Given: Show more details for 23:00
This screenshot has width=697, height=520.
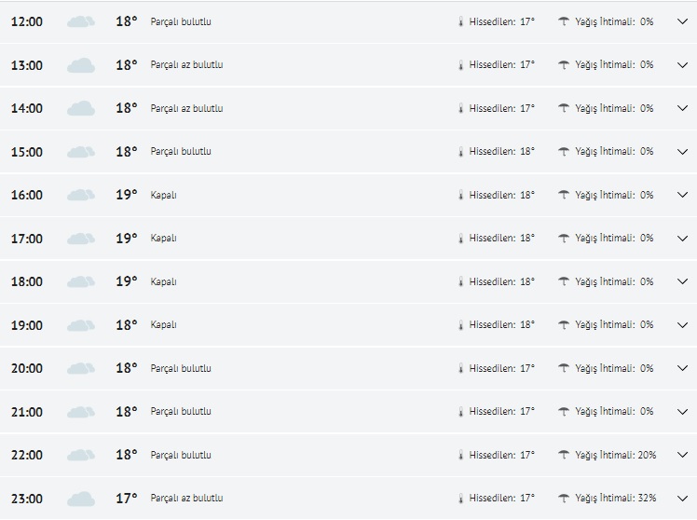Looking at the screenshot, I should click(x=682, y=499).
